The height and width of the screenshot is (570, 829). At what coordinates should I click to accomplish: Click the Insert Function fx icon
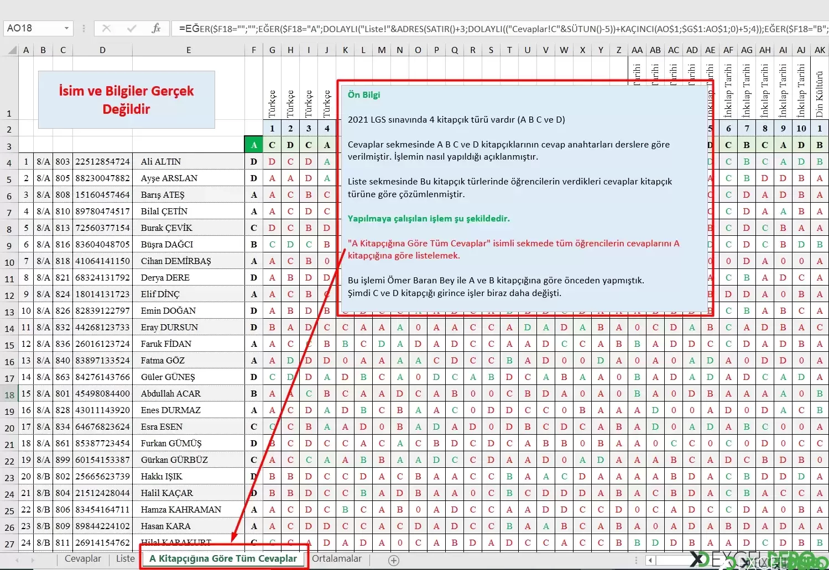[x=156, y=28]
